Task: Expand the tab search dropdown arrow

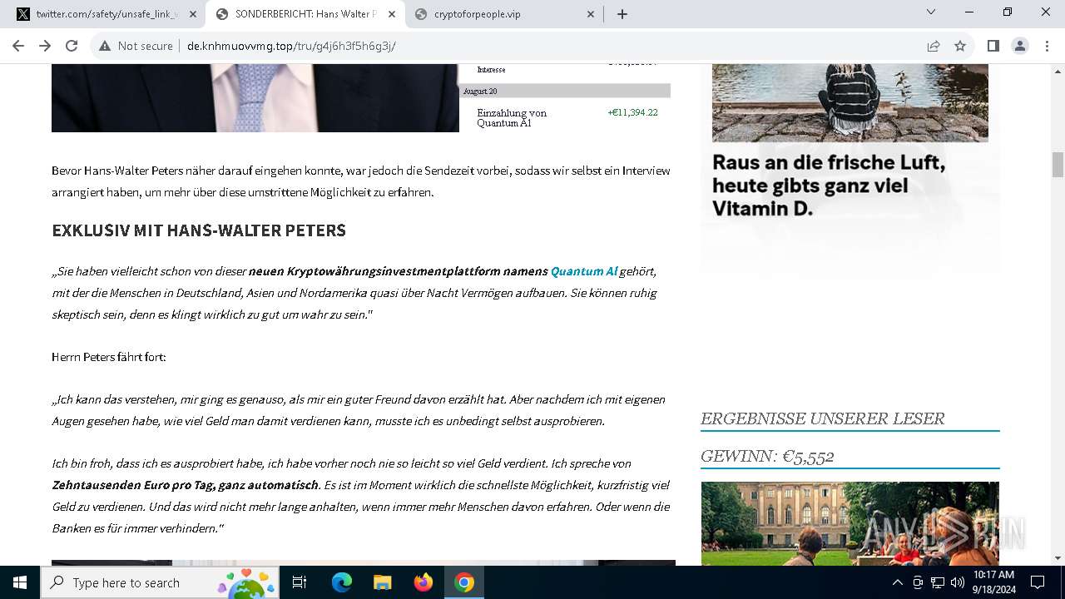Action: pyautogui.click(x=931, y=12)
